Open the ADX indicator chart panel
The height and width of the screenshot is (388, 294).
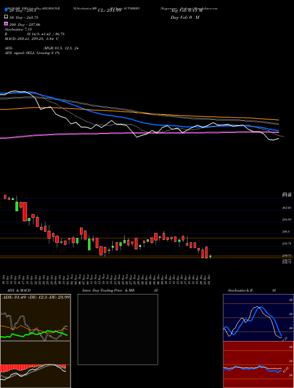pos(35,317)
